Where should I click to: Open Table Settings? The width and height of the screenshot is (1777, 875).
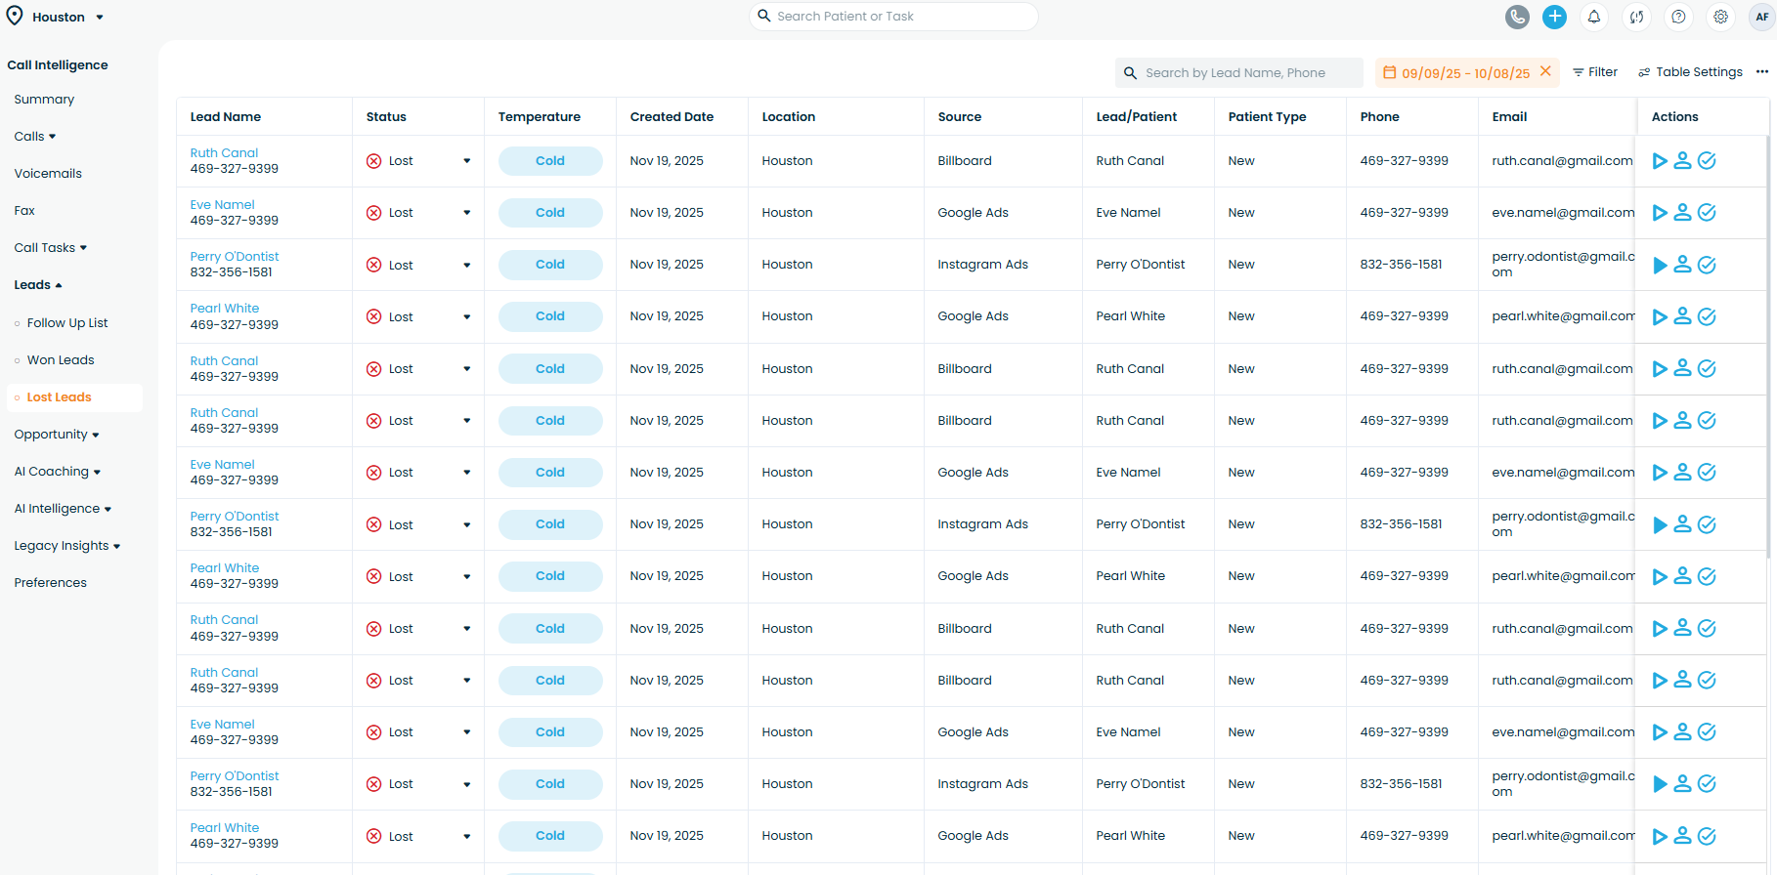tap(1690, 72)
